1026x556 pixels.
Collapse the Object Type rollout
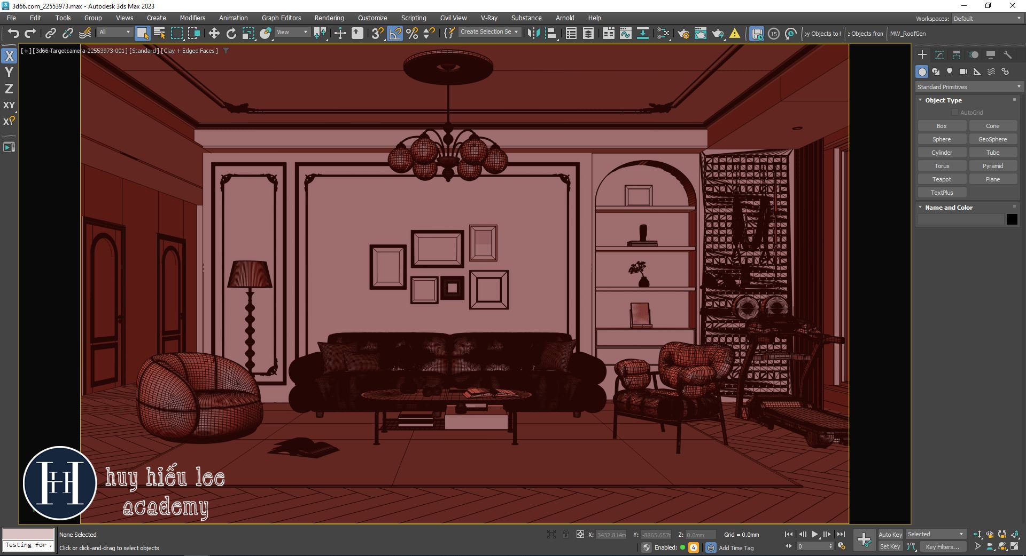point(943,100)
